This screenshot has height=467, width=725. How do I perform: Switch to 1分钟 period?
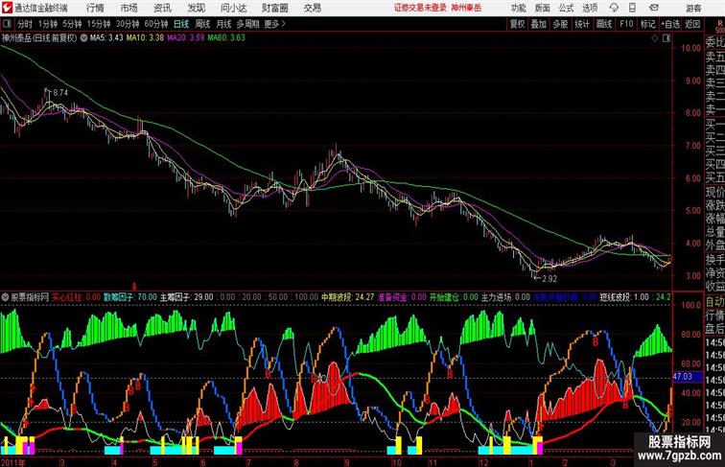point(48,24)
